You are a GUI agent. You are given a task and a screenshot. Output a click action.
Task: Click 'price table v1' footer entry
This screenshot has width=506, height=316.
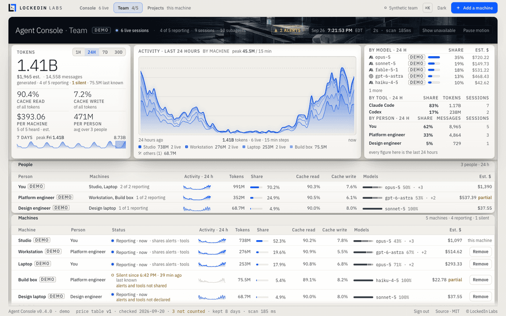click(93, 311)
